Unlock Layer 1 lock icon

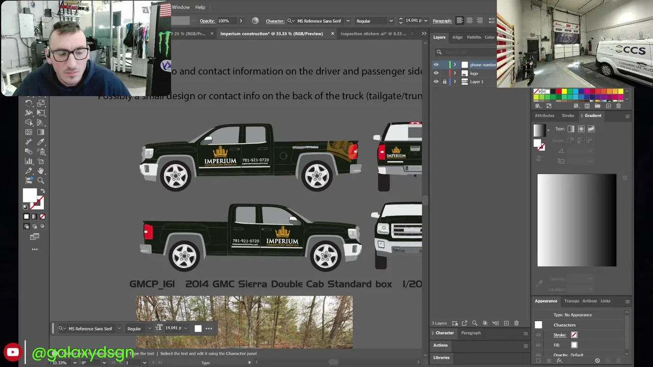click(444, 82)
